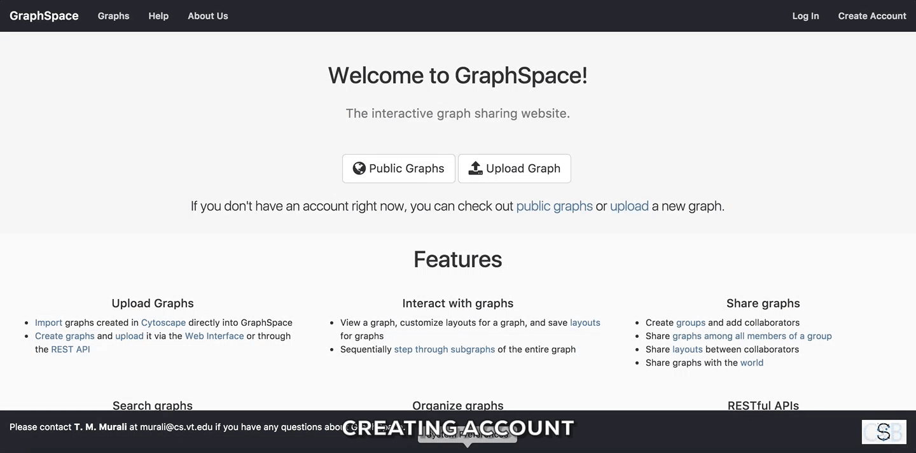Click the CSB logo in footer
916x453 pixels.
[884, 432]
